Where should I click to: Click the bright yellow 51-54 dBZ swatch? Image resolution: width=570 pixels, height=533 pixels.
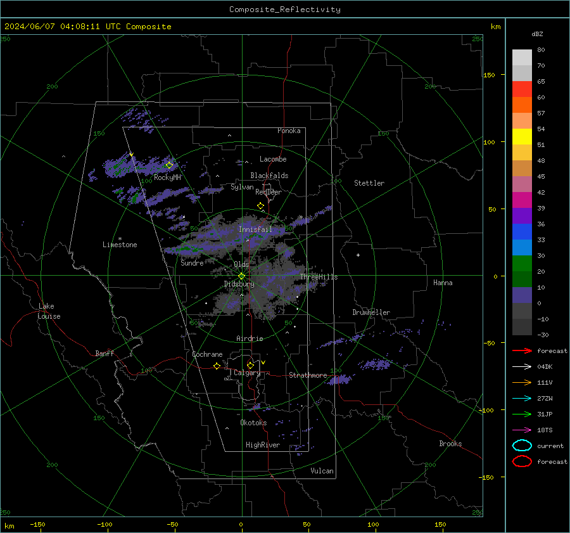[x=522, y=137]
